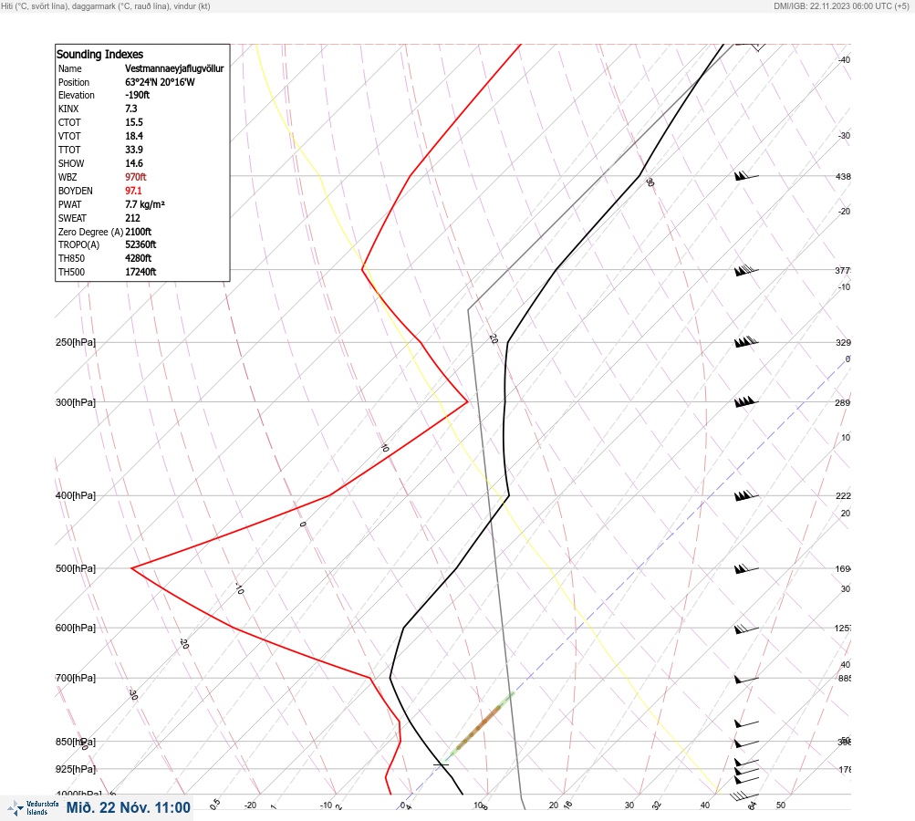915x821 pixels.
Task: Click the 'DMI/IGB: 22.11.2023 06:00 UTC (+5)' header
Action: (x=841, y=5)
